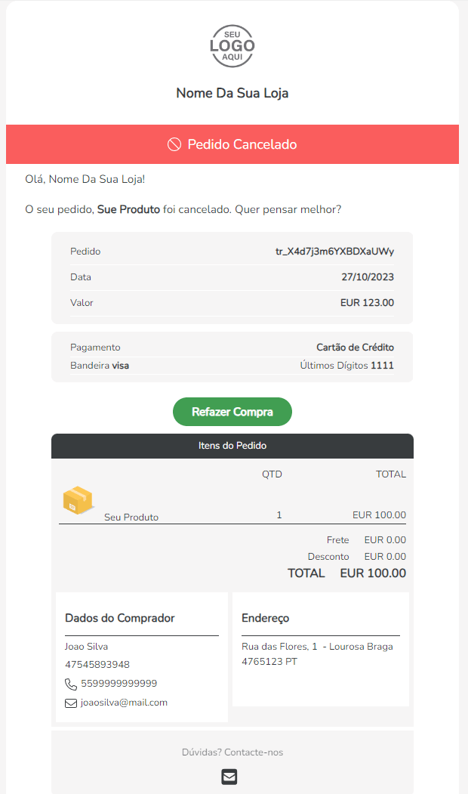Click the Endereço heading
Screen dimensions: 468x794
pos(266,618)
